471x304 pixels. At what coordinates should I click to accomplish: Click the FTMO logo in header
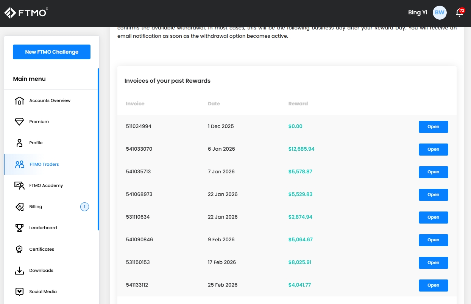pos(26,12)
